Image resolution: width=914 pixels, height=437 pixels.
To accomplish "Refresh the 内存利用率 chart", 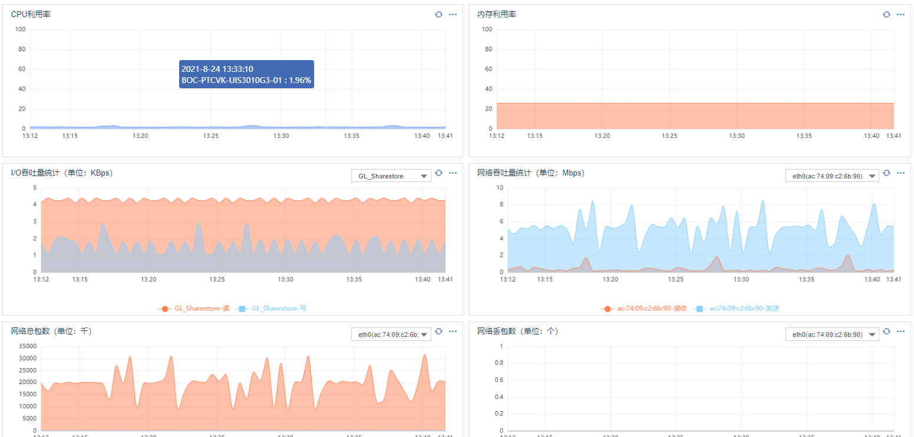I will pyautogui.click(x=886, y=14).
